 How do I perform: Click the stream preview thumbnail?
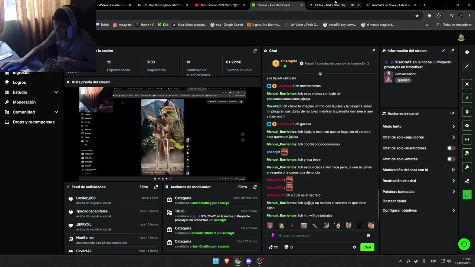point(163,134)
